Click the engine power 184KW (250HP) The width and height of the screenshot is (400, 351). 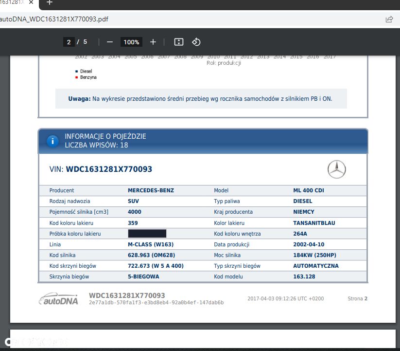[314, 255]
